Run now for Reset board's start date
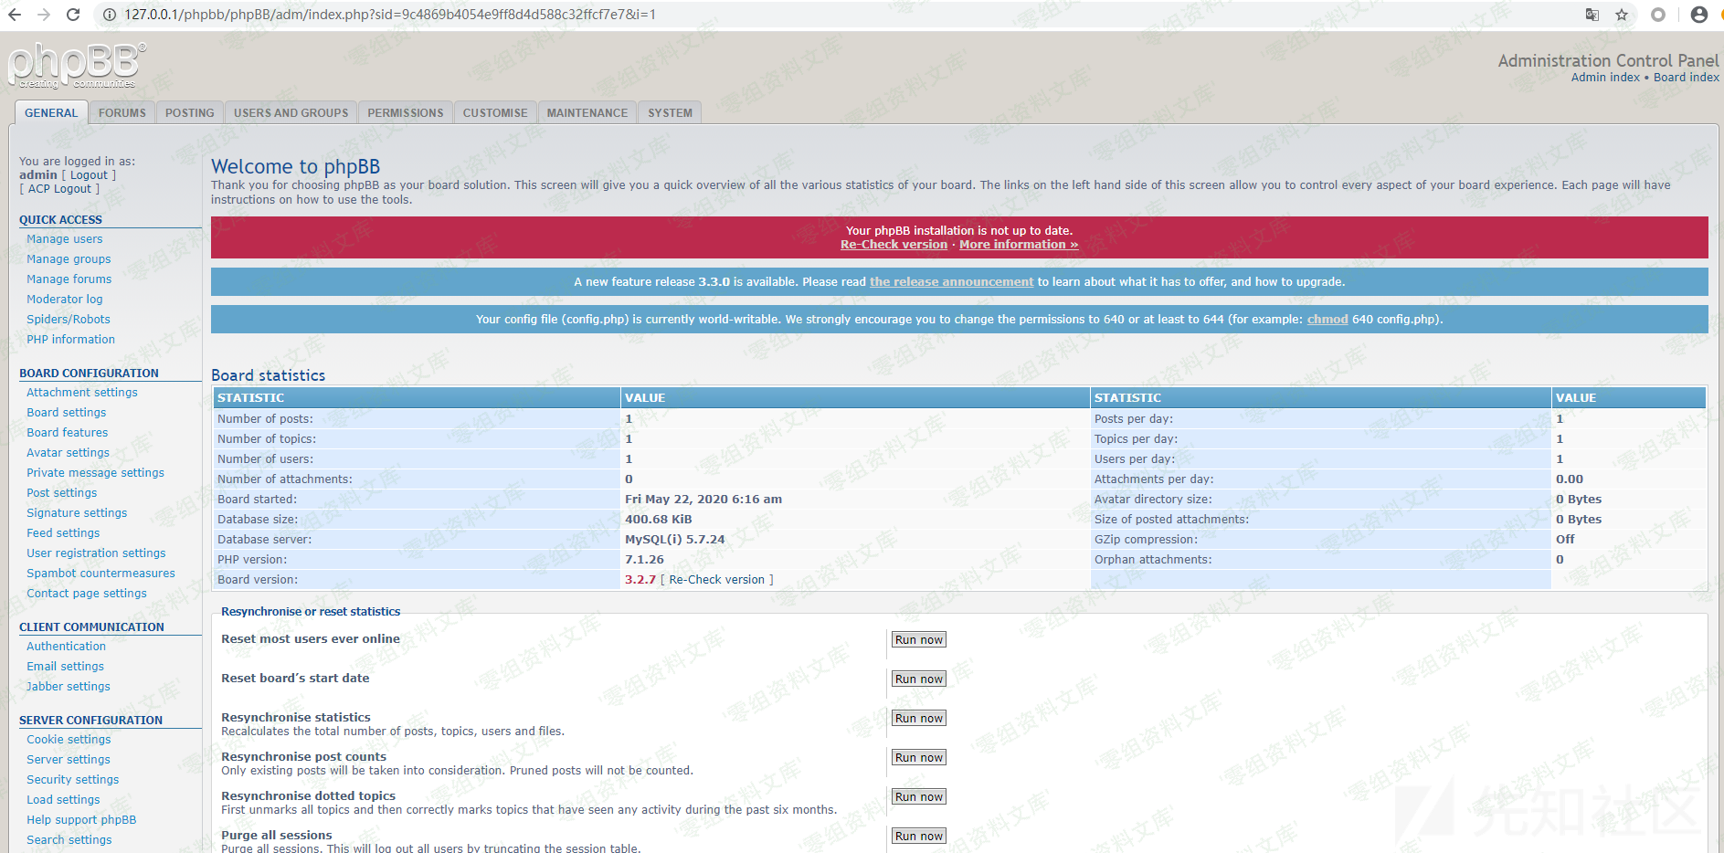The image size is (1724, 853). point(918,679)
